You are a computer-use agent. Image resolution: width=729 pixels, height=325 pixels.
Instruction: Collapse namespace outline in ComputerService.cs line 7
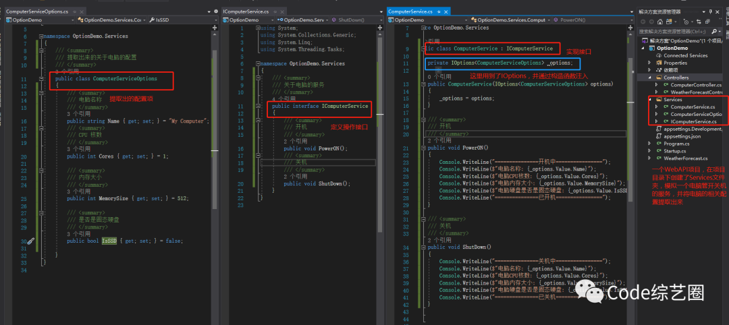tap(423, 28)
